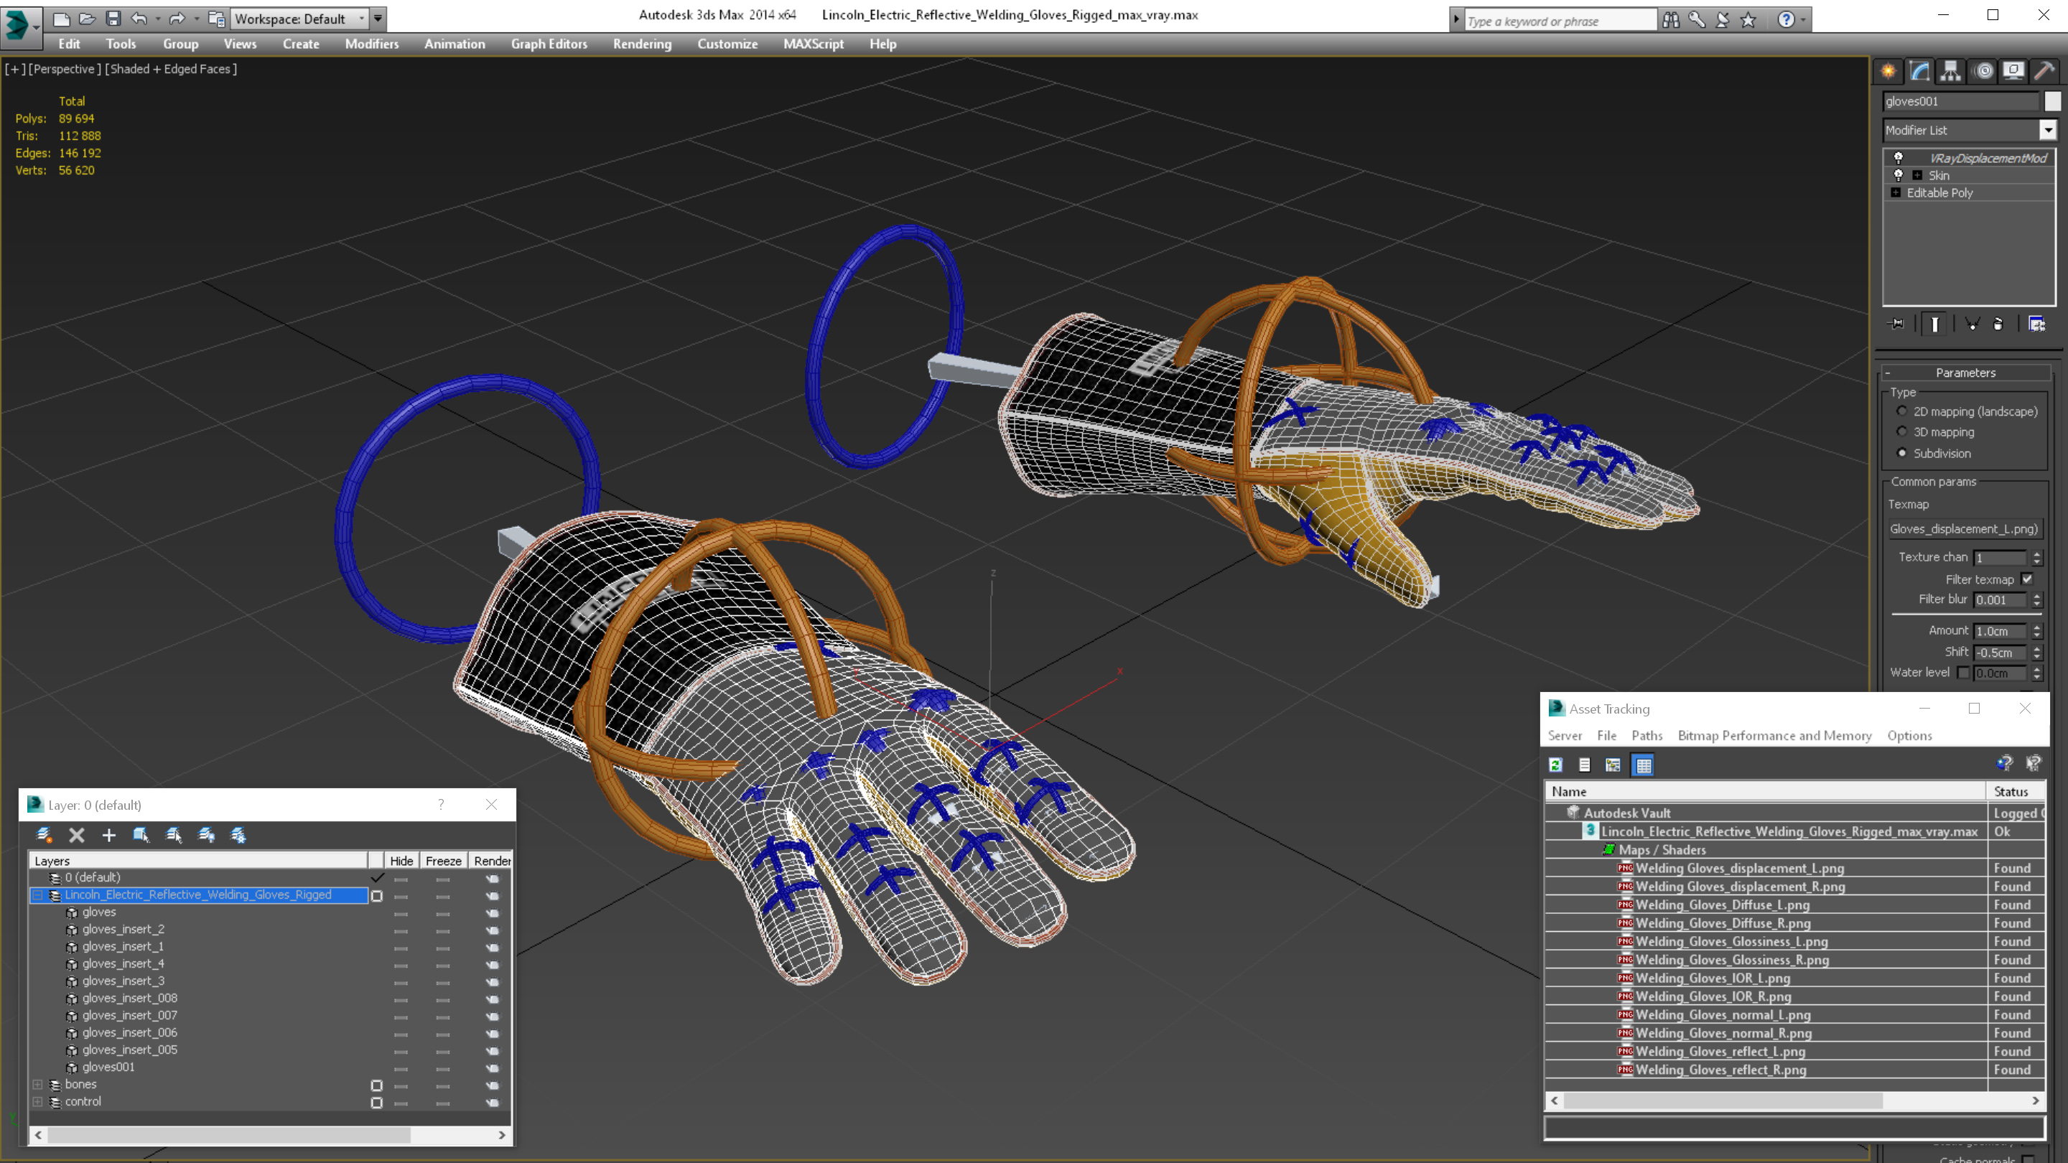The width and height of the screenshot is (2068, 1163).
Task: Toggle VRayDisplacementMod lightbulb visibility
Action: click(x=1899, y=158)
